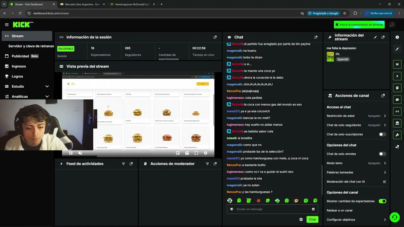Open Feed de actividades filter options
This screenshot has width=404, height=227.
pos(123,164)
